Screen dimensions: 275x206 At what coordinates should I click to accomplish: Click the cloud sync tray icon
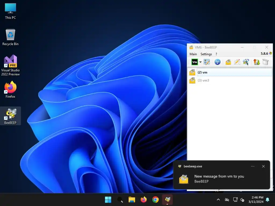tap(227, 200)
